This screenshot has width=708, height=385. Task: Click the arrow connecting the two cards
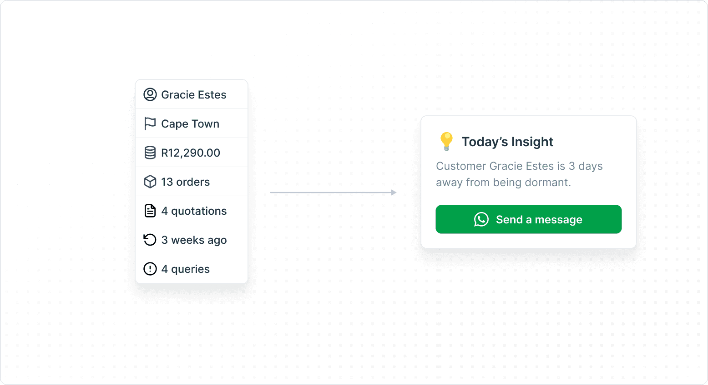(x=333, y=192)
